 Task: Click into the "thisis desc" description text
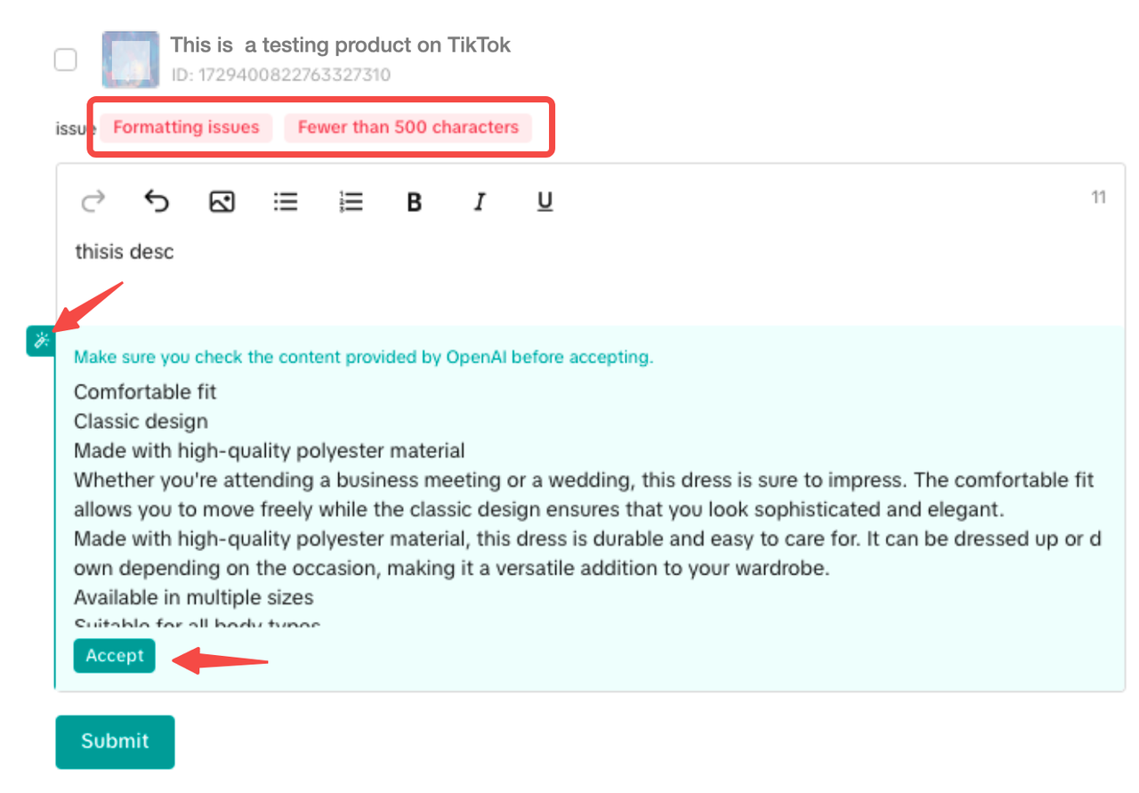coord(125,252)
